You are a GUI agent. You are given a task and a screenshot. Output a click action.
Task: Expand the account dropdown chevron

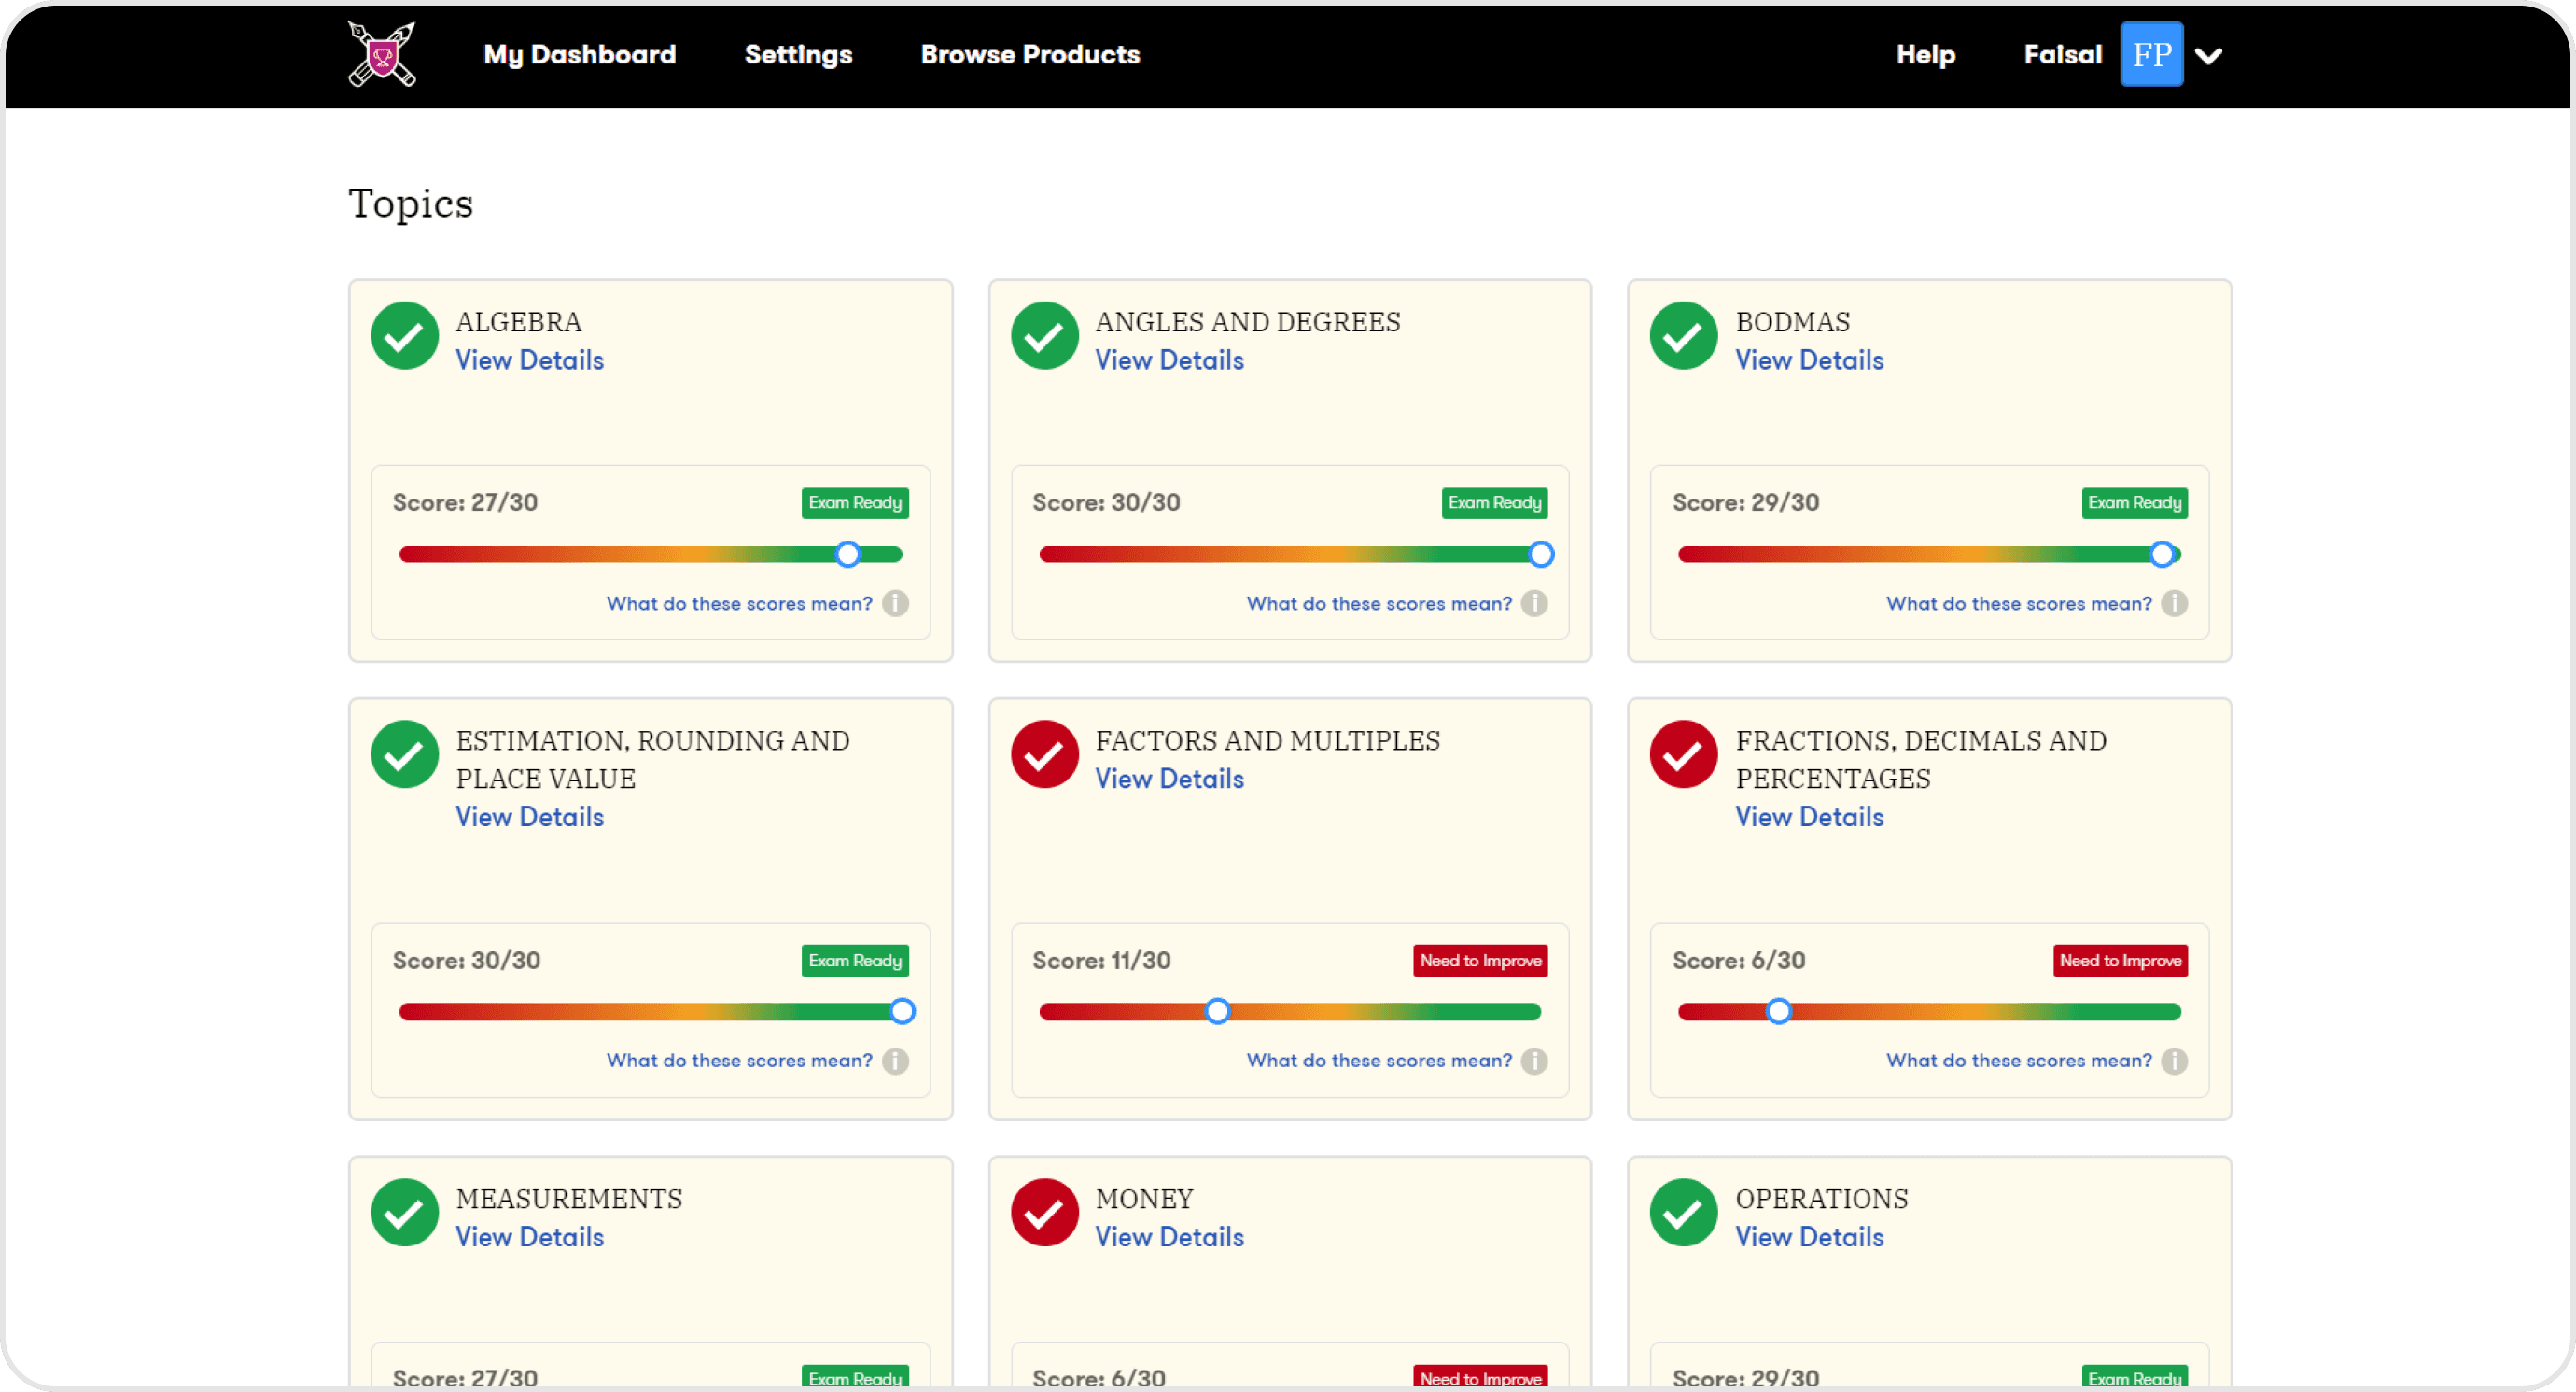(x=2208, y=56)
